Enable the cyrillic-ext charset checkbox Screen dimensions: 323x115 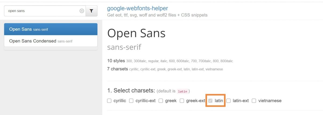131,101
